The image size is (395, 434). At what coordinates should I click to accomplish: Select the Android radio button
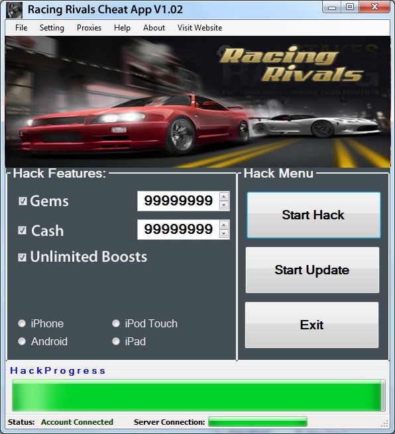[x=22, y=341]
